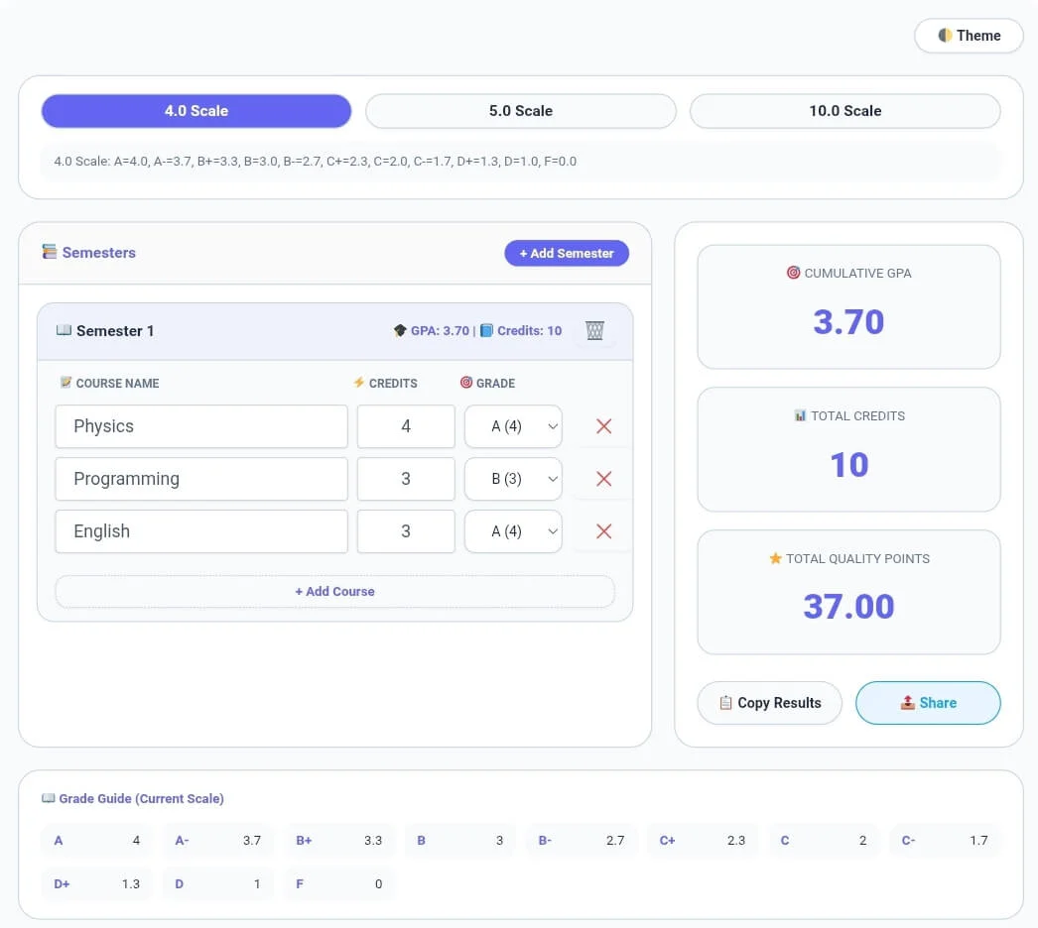The image size is (1038, 928).
Task: Click the books icon beside Semesters heading
Action: pyautogui.click(x=49, y=252)
